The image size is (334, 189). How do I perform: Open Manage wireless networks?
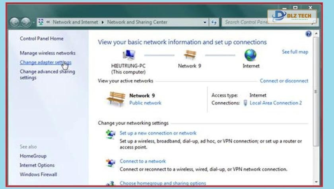[47, 53]
